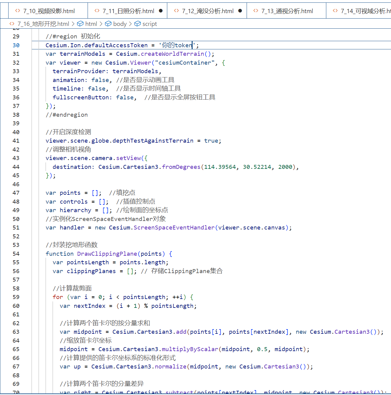
Task: Click the unsaved dot on 7_12_淹没分析.html tab
Action: [x=240, y=11]
